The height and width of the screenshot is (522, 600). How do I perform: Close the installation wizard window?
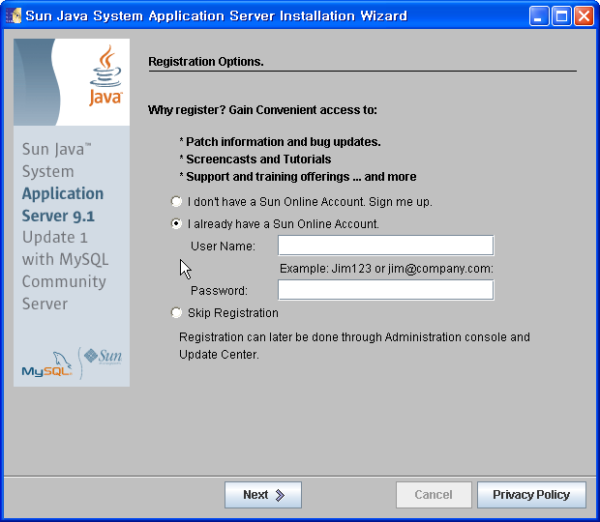coord(584,16)
